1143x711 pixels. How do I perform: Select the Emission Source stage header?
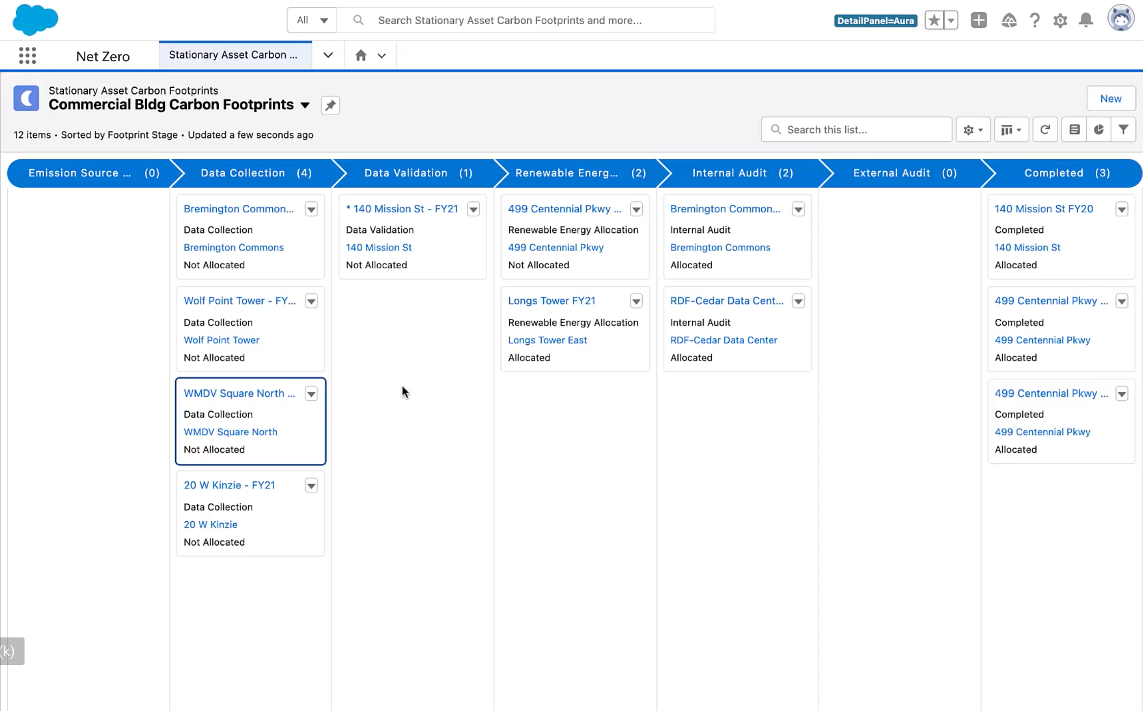[92, 173]
